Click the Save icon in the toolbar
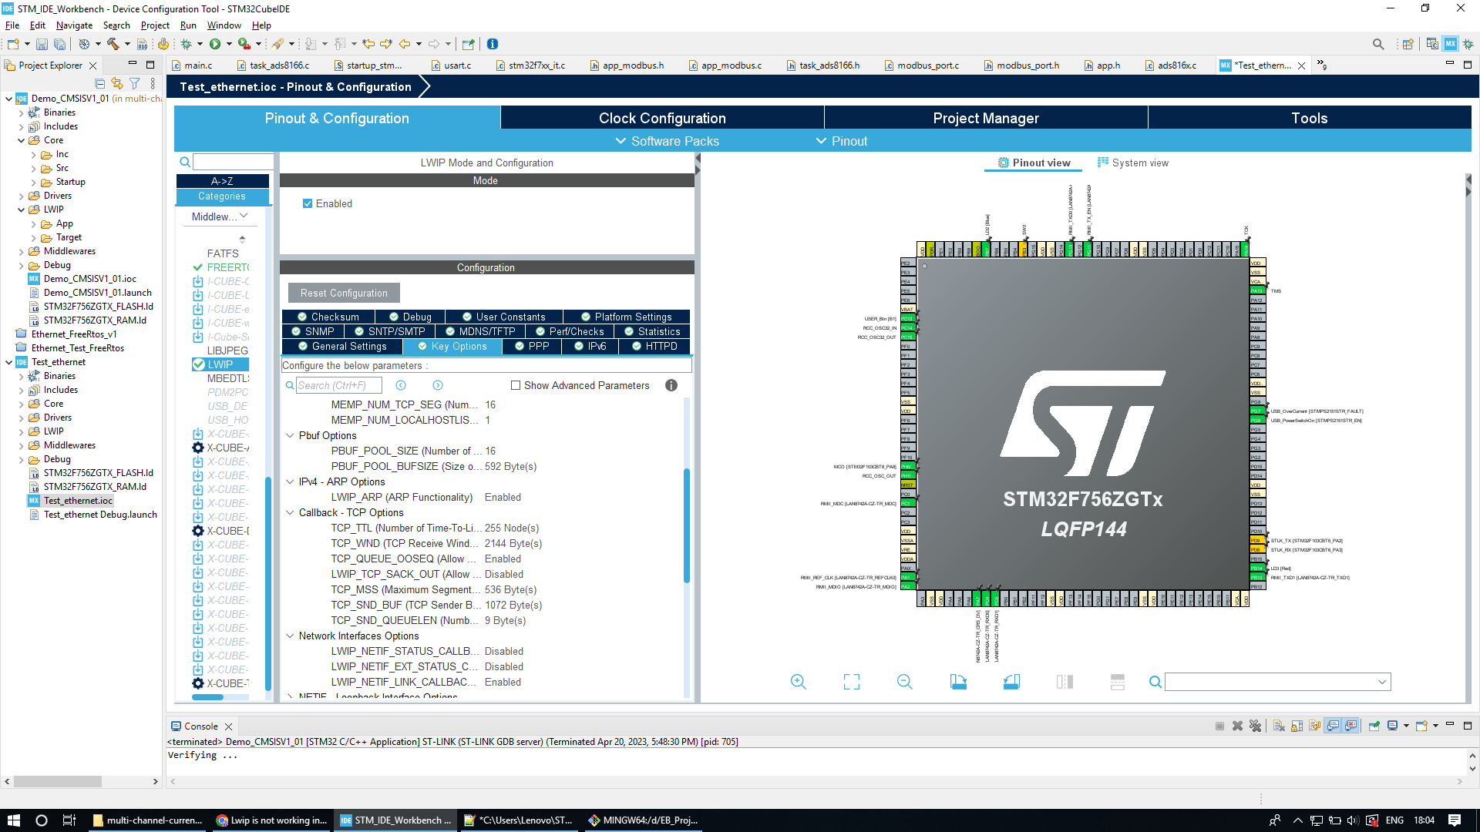Viewport: 1480px width, 832px height. [x=41, y=44]
